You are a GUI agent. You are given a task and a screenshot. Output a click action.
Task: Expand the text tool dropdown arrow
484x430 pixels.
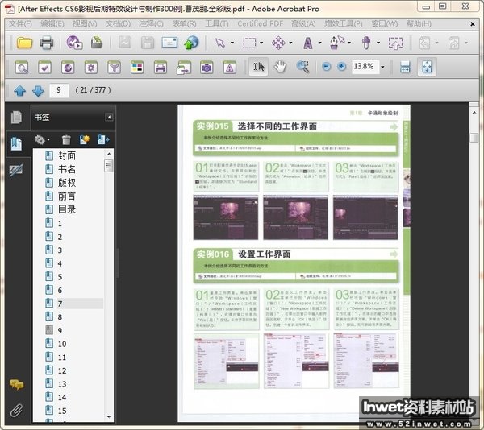pos(319,43)
